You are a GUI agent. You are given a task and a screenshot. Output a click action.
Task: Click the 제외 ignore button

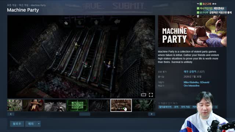click(31, 124)
